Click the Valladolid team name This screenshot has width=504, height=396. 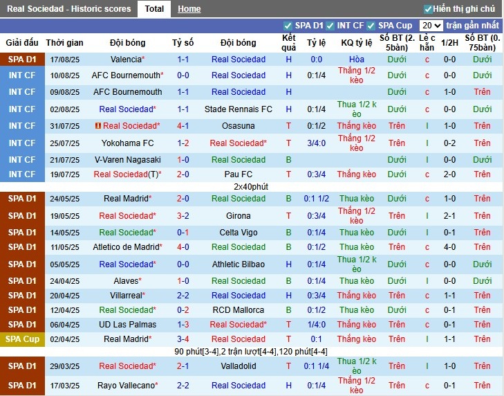coord(239,366)
